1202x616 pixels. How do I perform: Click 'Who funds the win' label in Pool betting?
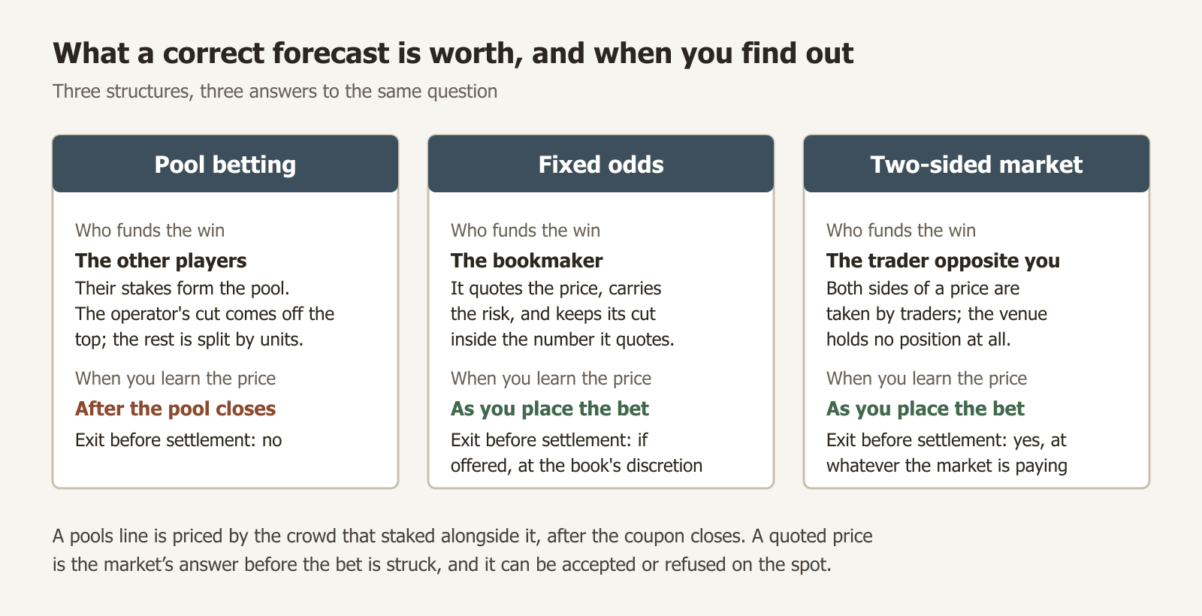(149, 231)
